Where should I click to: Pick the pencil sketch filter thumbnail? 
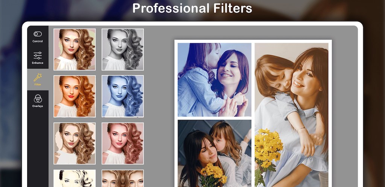point(74,178)
